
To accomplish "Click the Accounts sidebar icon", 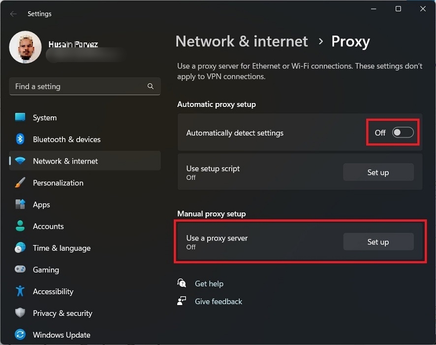I will click(20, 226).
